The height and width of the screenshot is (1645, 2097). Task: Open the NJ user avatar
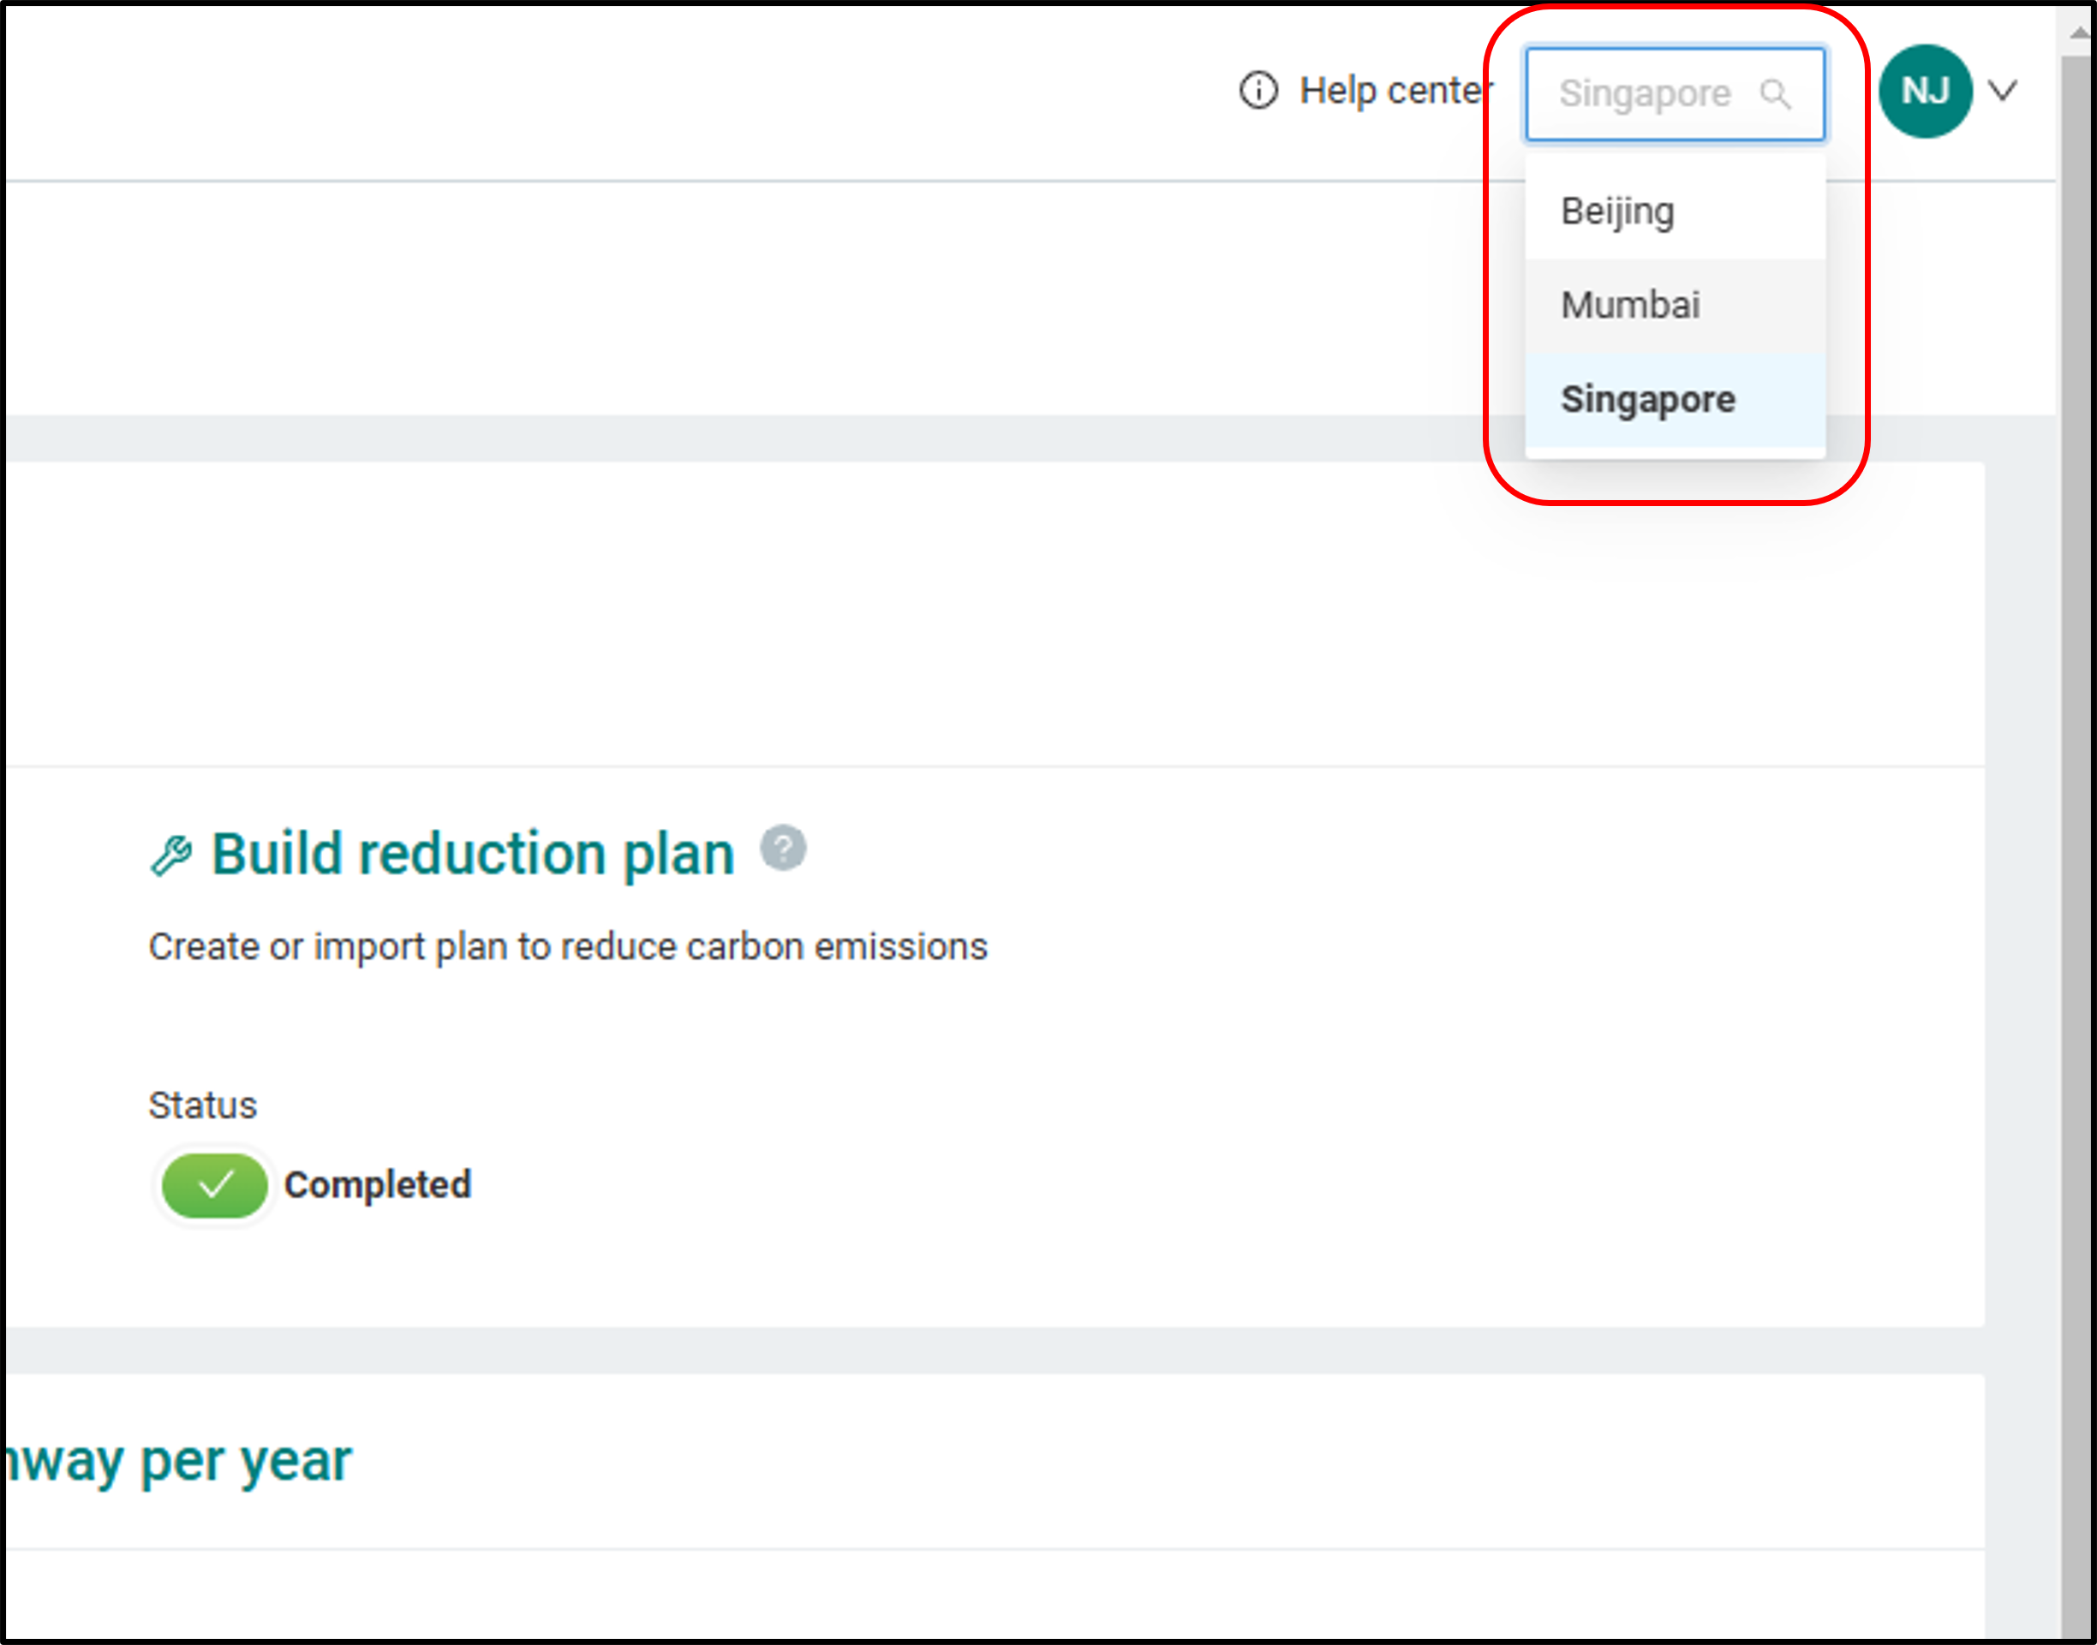pos(1925,92)
